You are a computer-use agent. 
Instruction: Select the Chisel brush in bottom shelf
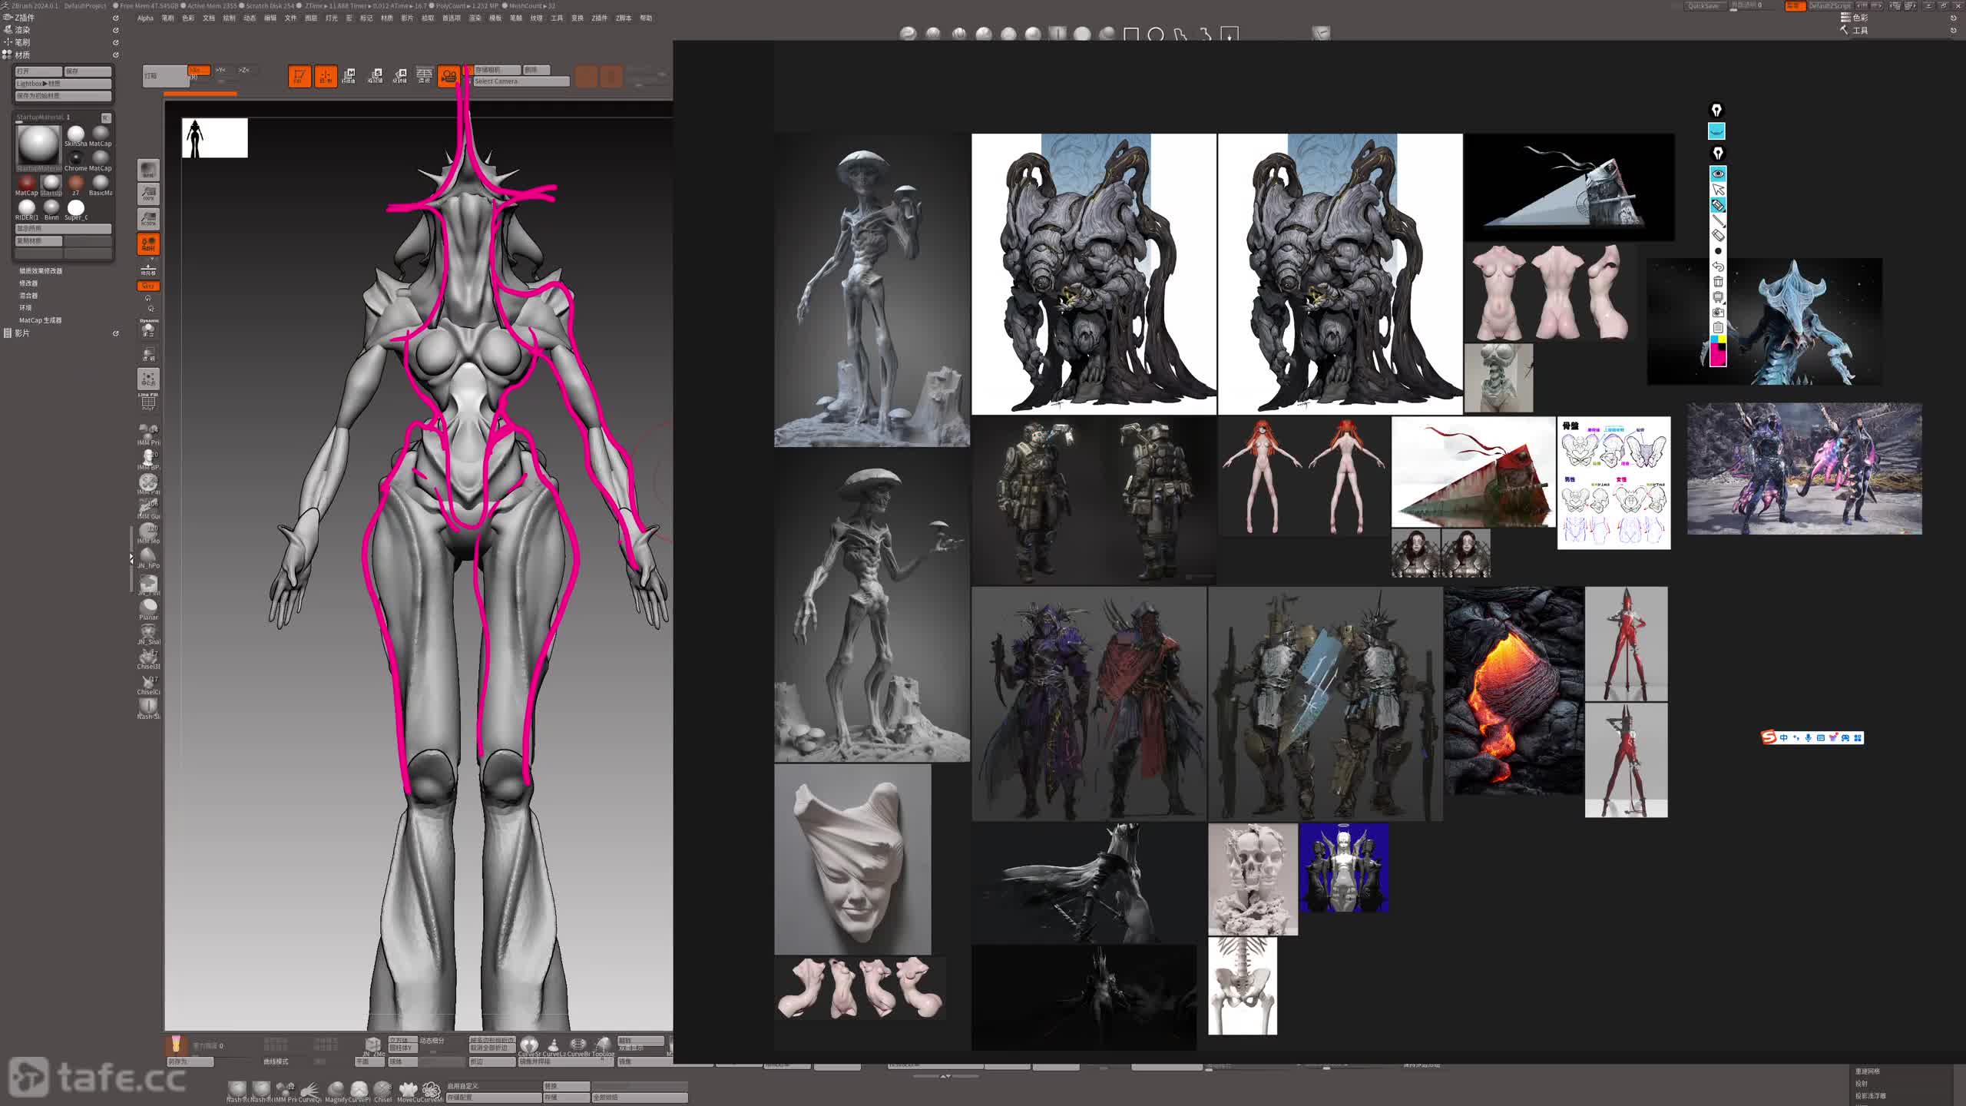(x=382, y=1089)
